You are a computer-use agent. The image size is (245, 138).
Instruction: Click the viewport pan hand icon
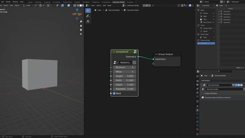pyautogui.click(x=81, y=26)
